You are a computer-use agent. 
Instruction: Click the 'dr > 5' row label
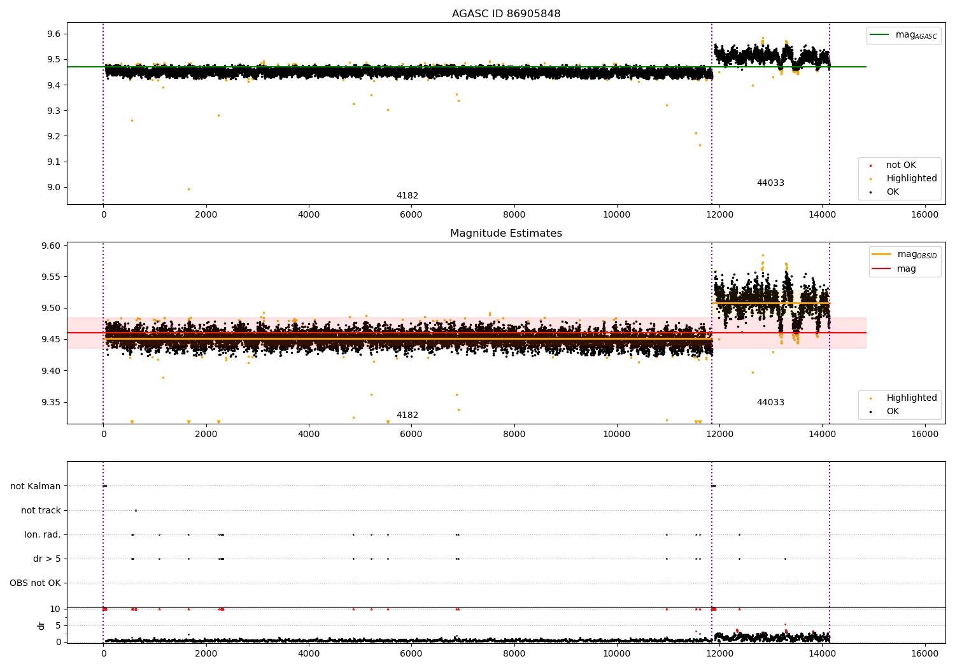[x=47, y=559]
